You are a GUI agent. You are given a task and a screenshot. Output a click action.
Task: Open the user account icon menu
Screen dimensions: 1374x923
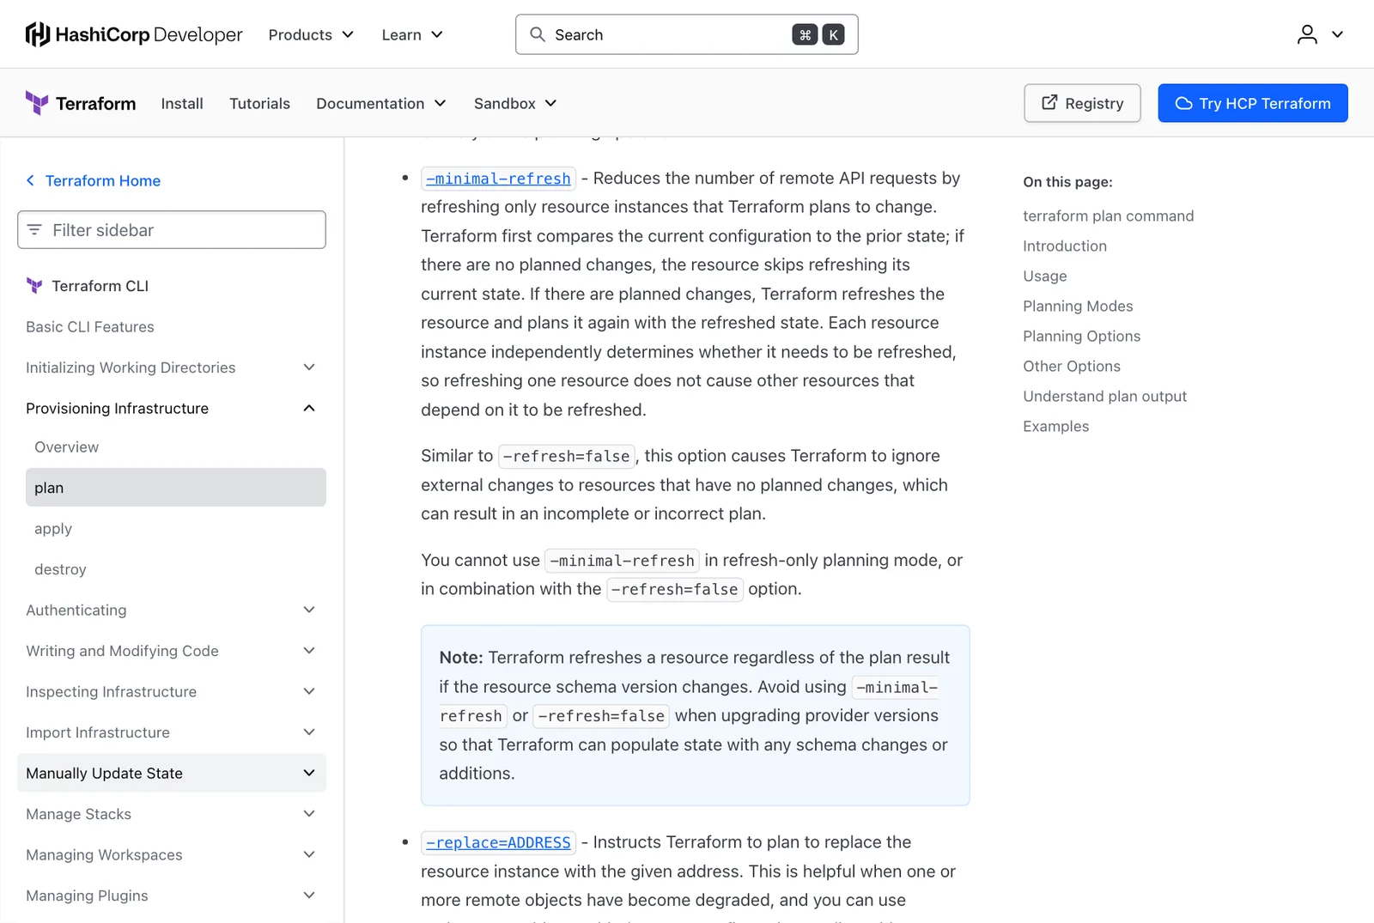[1319, 34]
